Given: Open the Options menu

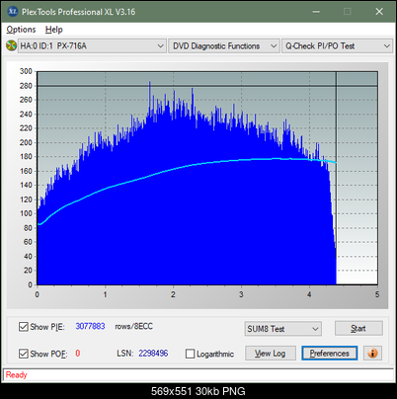Looking at the screenshot, I should [21, 30].
